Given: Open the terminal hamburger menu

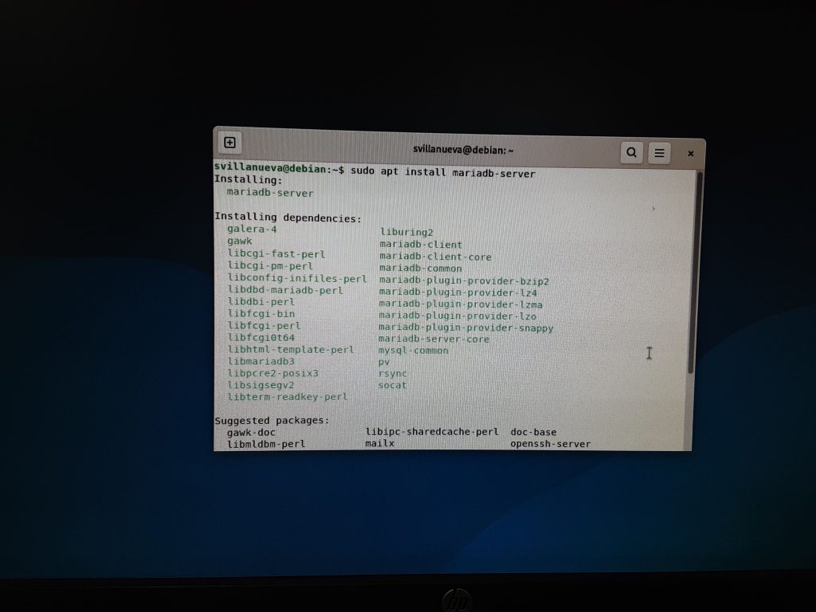Looking at the screenshot, I should coord(659,153).
